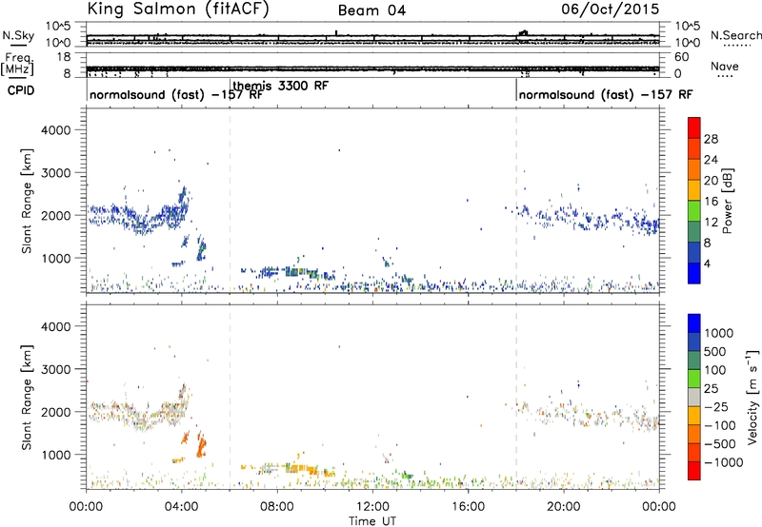The height and width of the screenshot is (527, 762).
Task: Click the themis 3300 RF mode label
Action: point(280,86)
